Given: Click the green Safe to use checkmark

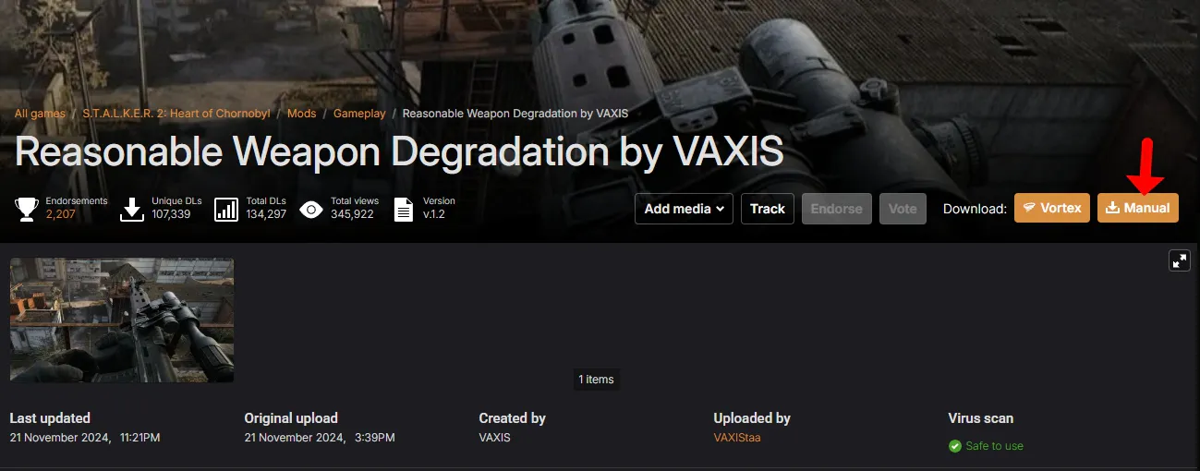Looking at the screenshot, I should point(955,446).
